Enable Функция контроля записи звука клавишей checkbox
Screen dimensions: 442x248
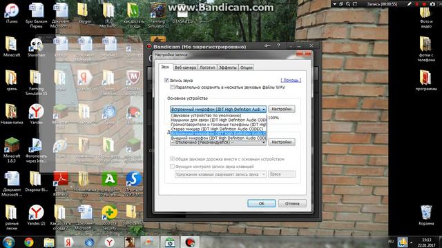click(172, 167)
